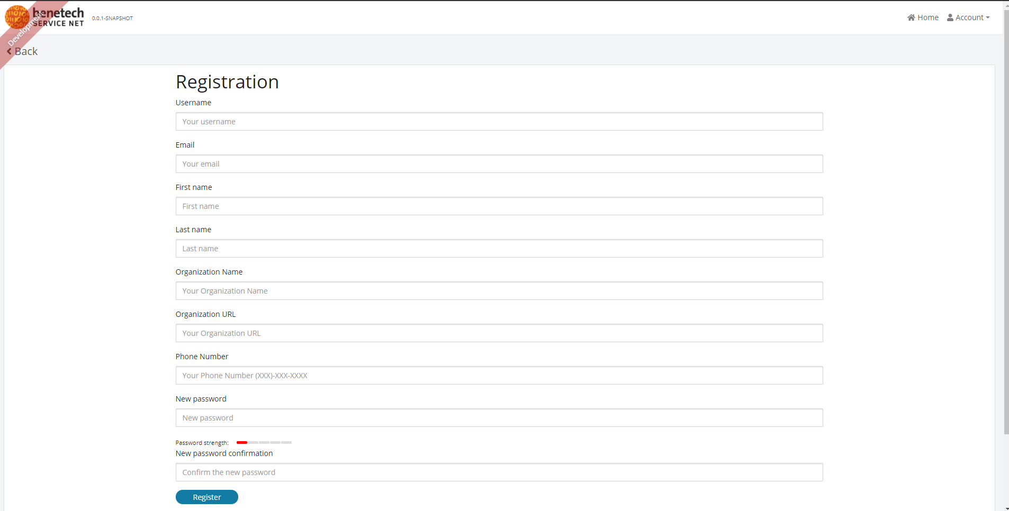Viewport: 1009px width, 511px height.
Task: Click the Your email text box
Action: [x=499, y=163]
